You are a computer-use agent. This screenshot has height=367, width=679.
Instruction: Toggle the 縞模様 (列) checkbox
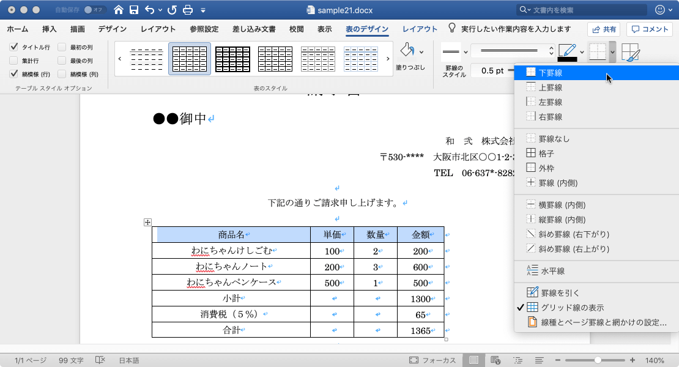pos(62,74)
